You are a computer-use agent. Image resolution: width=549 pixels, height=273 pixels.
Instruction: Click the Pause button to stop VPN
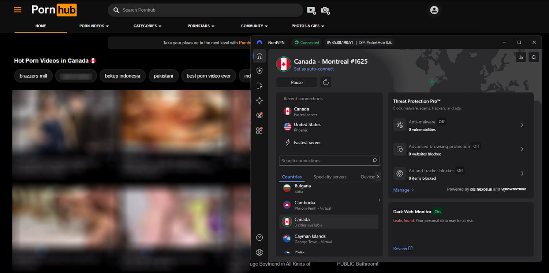[297, 82]
